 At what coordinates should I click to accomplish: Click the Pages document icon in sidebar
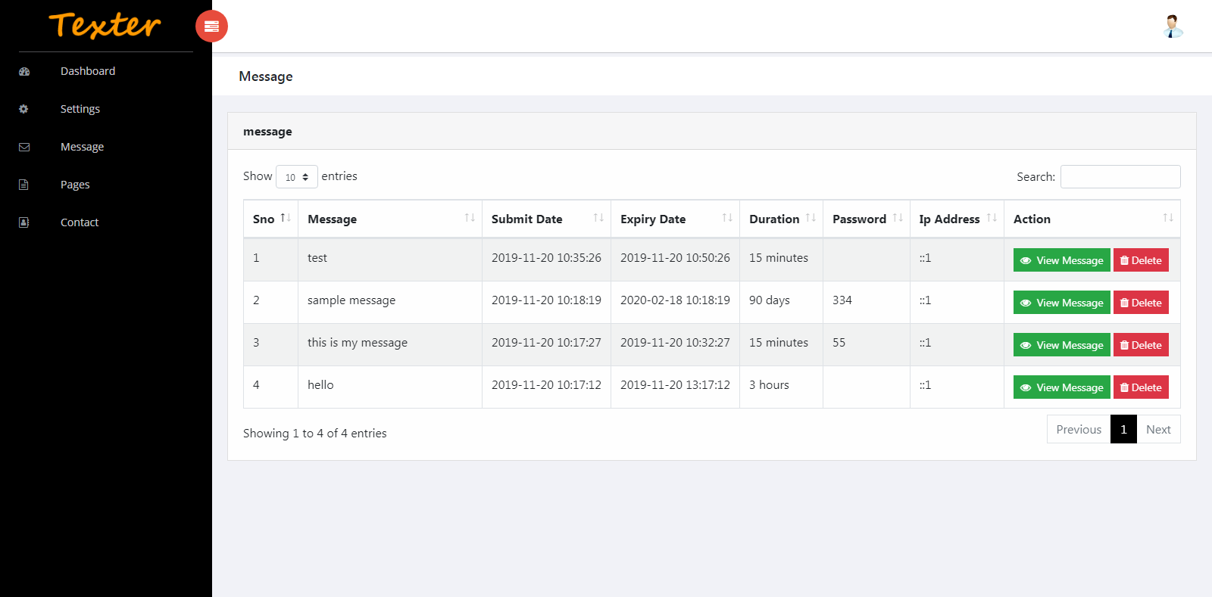pos(24,185)
